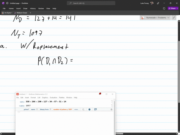Close the Mathematica window
This screenshot has width=180, height=135.
[112, 94]
